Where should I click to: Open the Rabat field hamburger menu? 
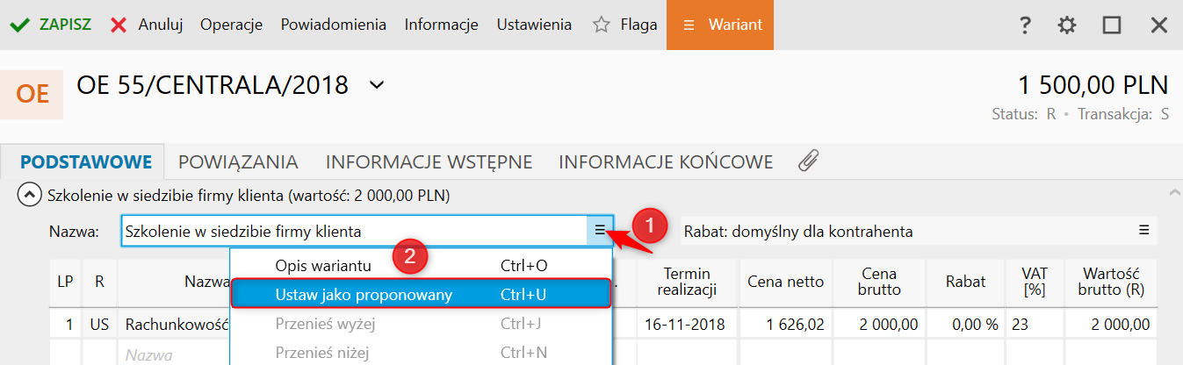tap(1143, 231)
